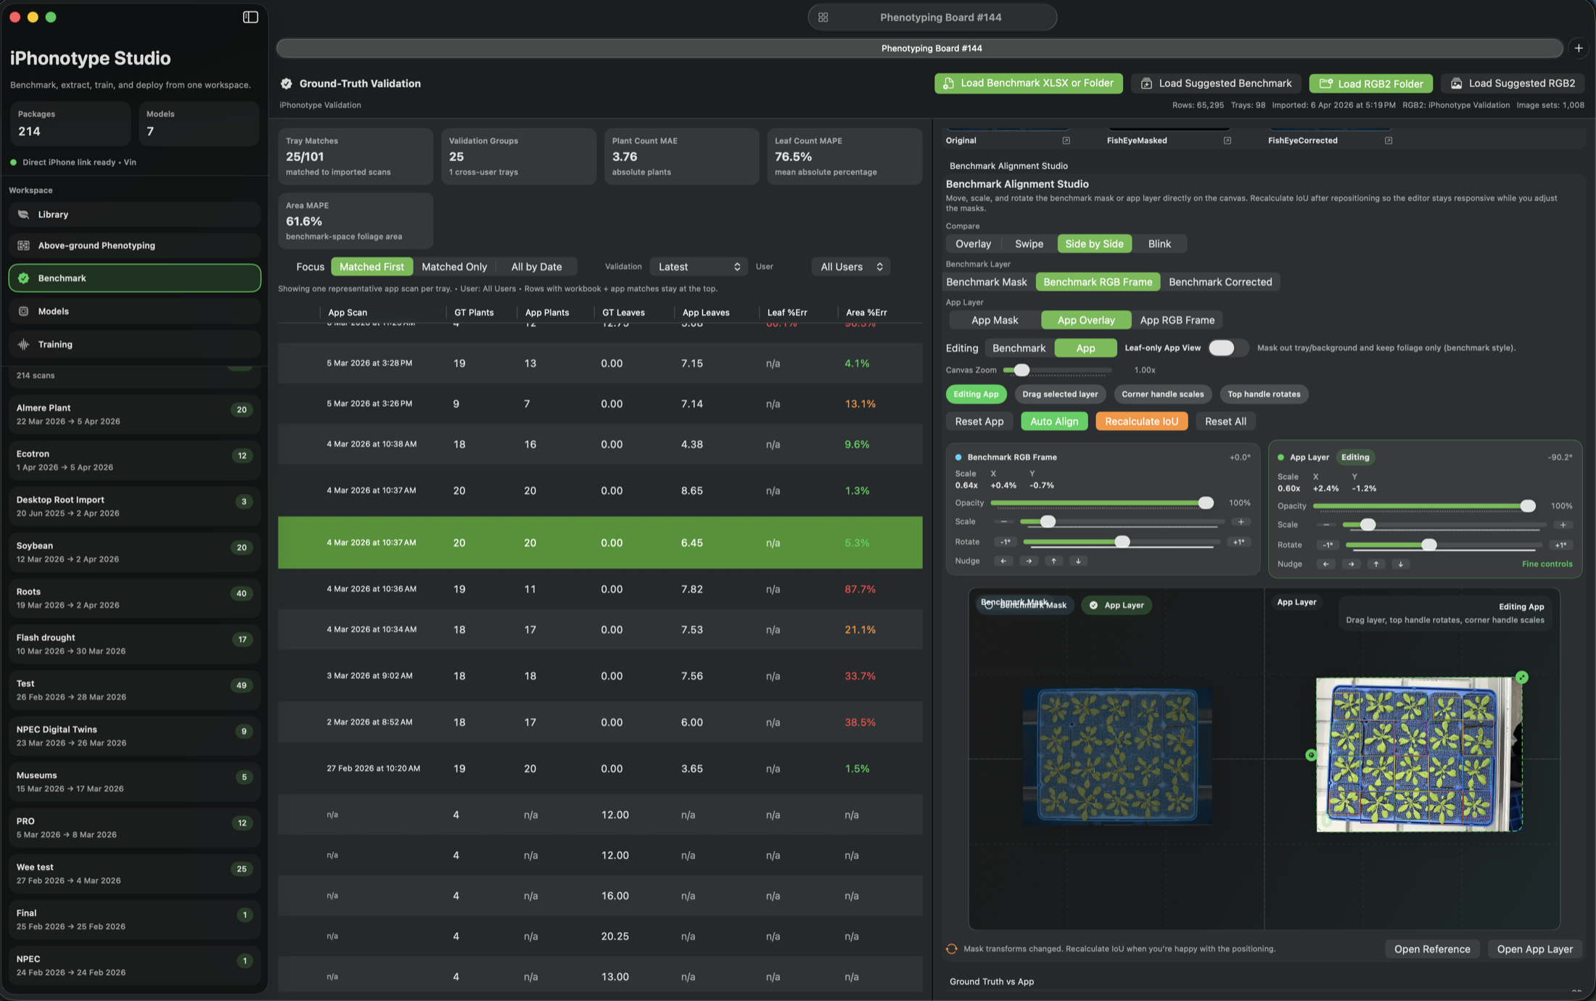Toggle the sidebar panel icon at top left

click(x=250, y=17)
